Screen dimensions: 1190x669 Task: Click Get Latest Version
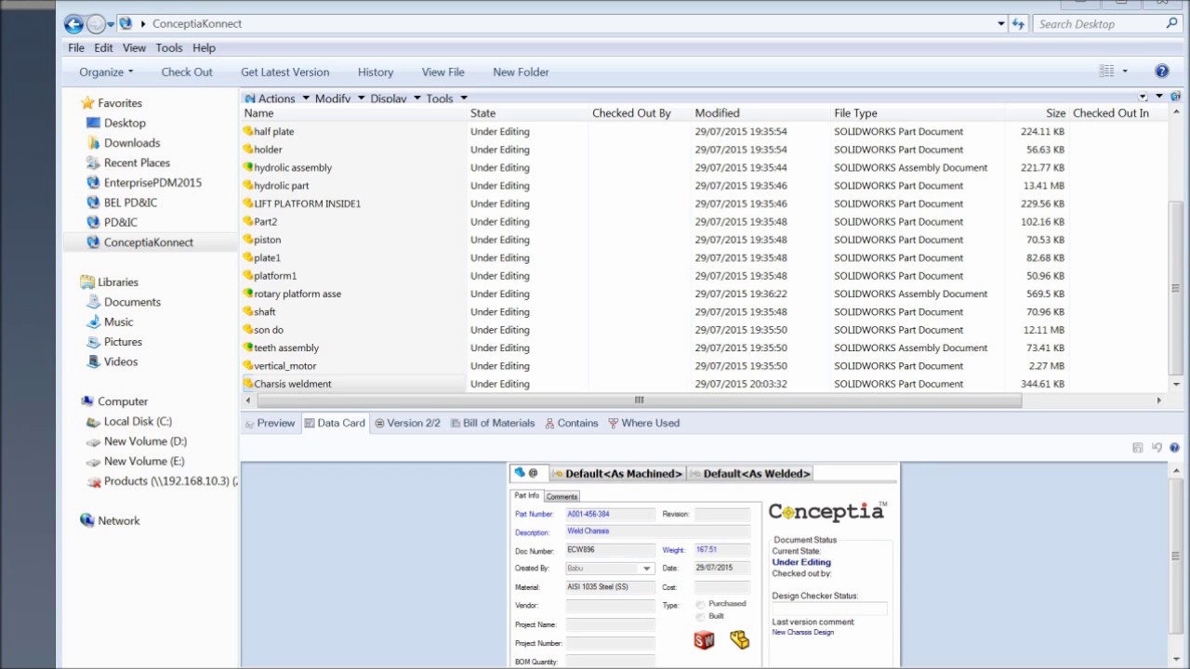(x=284, y=72)
